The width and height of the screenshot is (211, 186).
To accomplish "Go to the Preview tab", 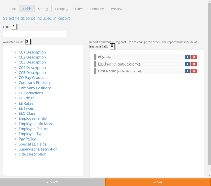I will [x=116, y=9].
